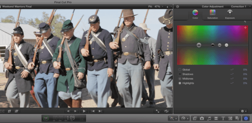Image resolution: width=252 pixels, height=123 pixels.
Task: Click the Final Cut Pro window title
Action: point(63,2)
